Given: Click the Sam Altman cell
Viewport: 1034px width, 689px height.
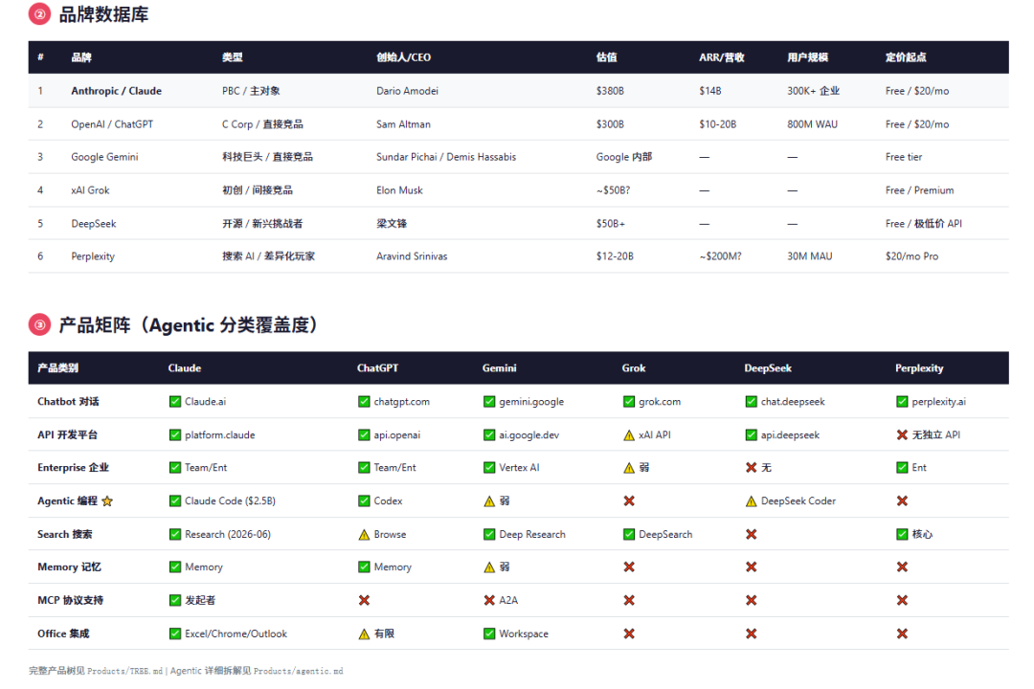Looking at the screenshot, I should click(404, 124).
